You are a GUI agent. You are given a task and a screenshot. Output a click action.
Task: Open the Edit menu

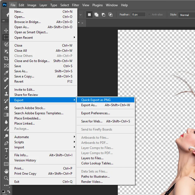pos(21,5)
